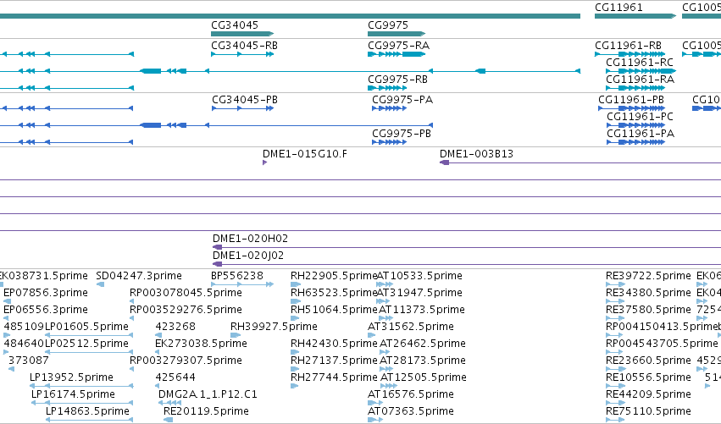This screenshot has height=424, width=721.
Task: Select protein CG11961-PB
Action: pos(631,100)
